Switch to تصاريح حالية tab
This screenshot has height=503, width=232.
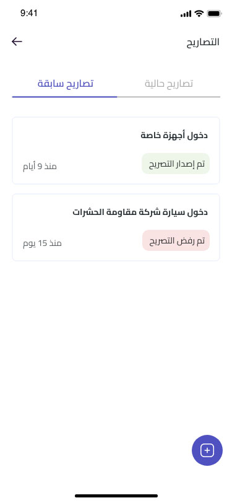click(168, 84)
